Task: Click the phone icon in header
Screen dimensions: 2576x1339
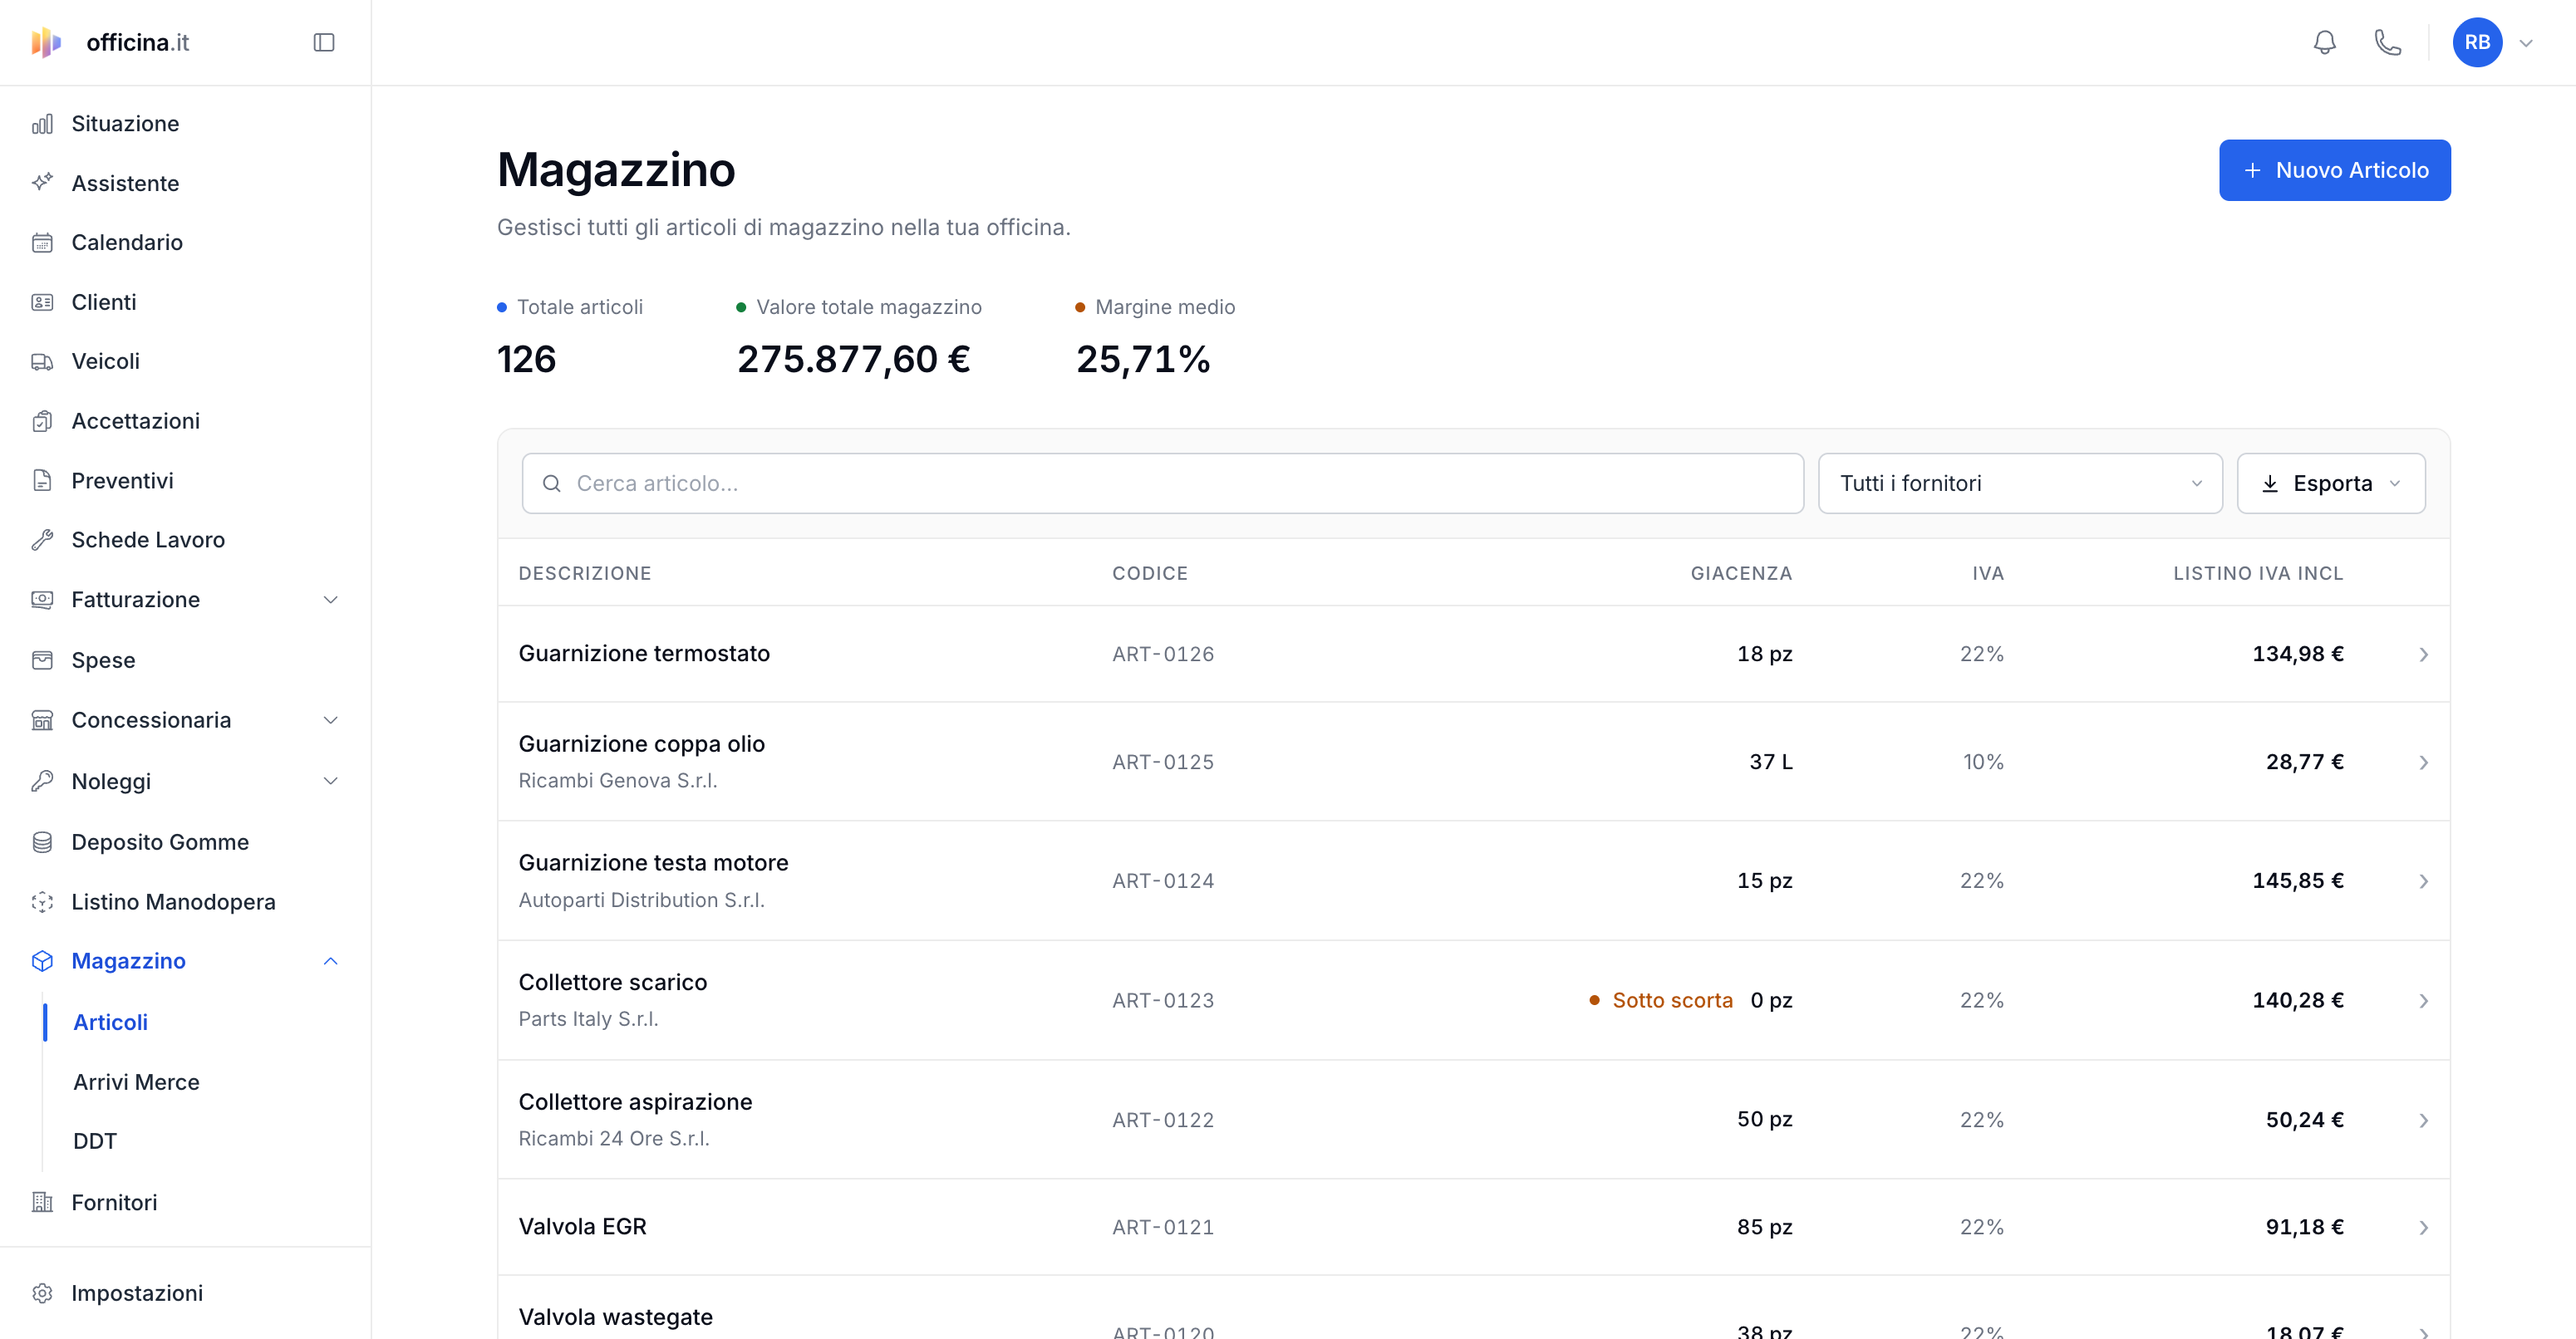Action: [2388, 42]
